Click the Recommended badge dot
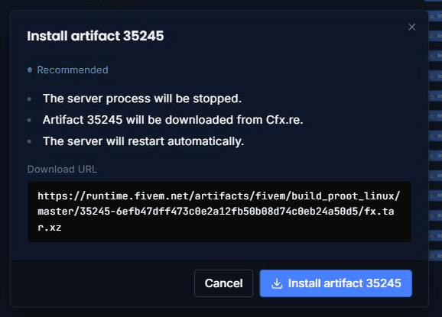This screenshot has width=442, height=317. tap(30, 70)
